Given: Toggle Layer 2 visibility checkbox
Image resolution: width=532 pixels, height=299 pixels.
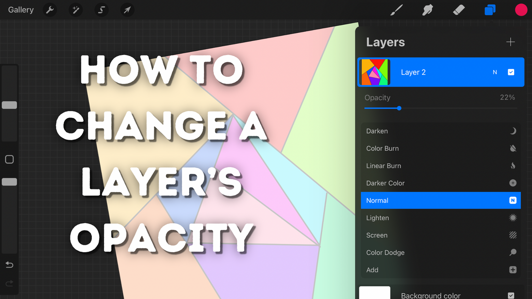Looking at the screenshot, I should click(511, 72).
